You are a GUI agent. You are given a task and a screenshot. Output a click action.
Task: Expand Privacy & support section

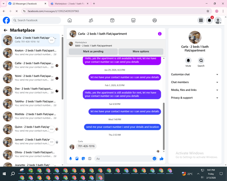coord(195,98)
